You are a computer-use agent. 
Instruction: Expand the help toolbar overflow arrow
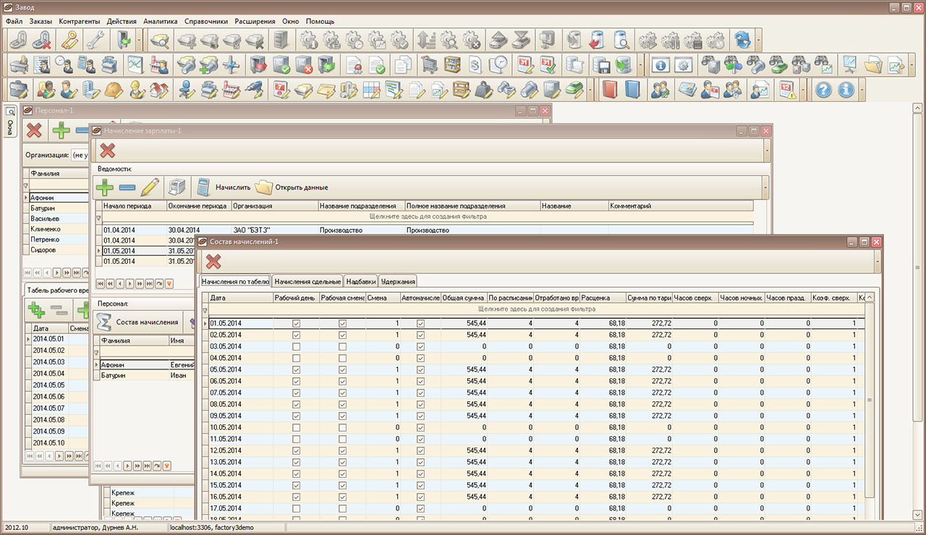[x=861, y=90]
